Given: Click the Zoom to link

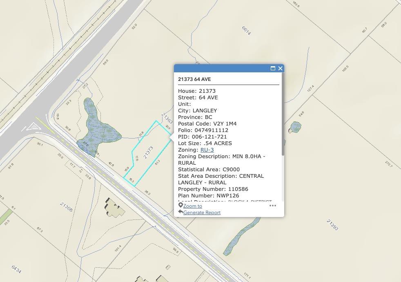Looking at the screenshot, I should pyautogui.click(x=192, y=206).
